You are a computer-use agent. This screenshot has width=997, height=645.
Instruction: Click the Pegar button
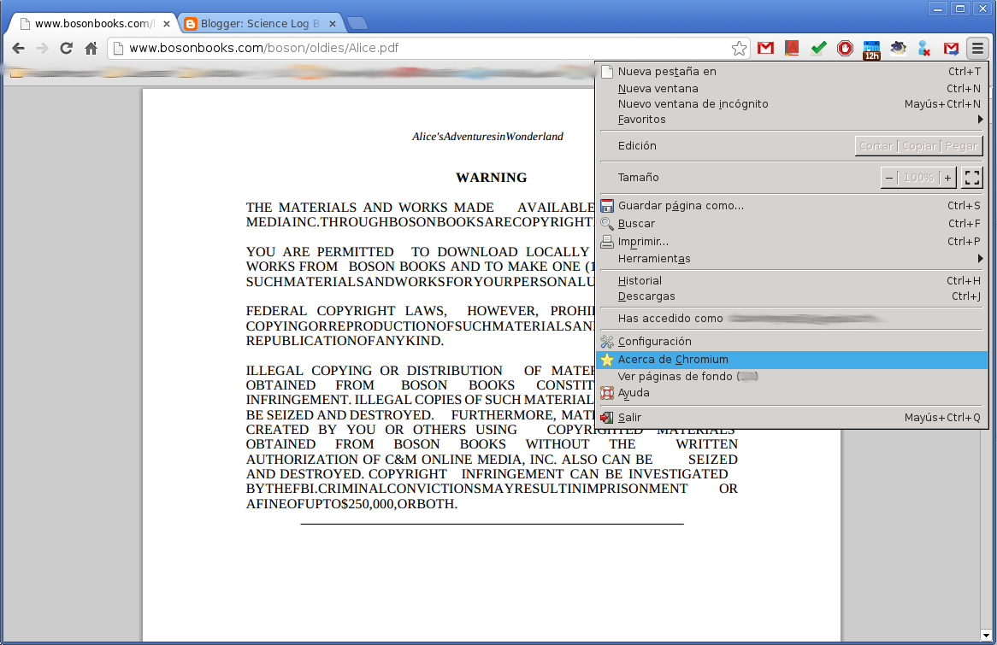tap(961, 146)
